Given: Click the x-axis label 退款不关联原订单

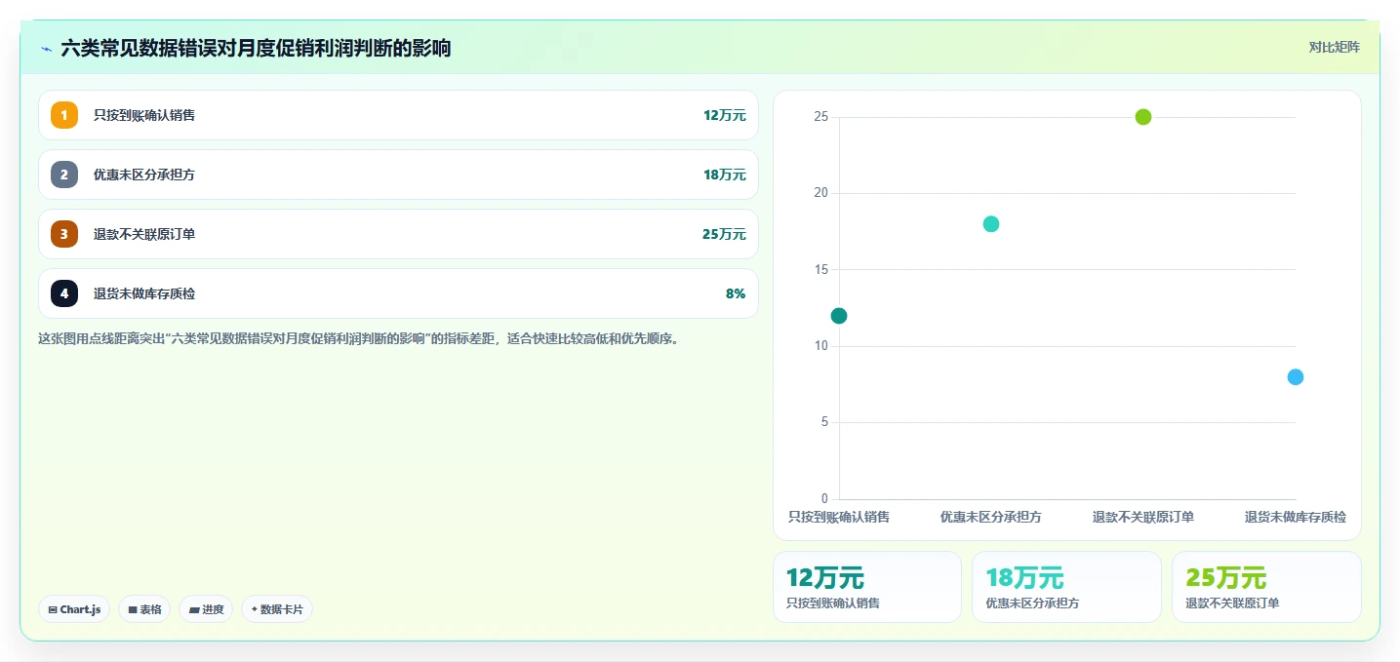Looking at the screenshot, I should (1143, 517).
